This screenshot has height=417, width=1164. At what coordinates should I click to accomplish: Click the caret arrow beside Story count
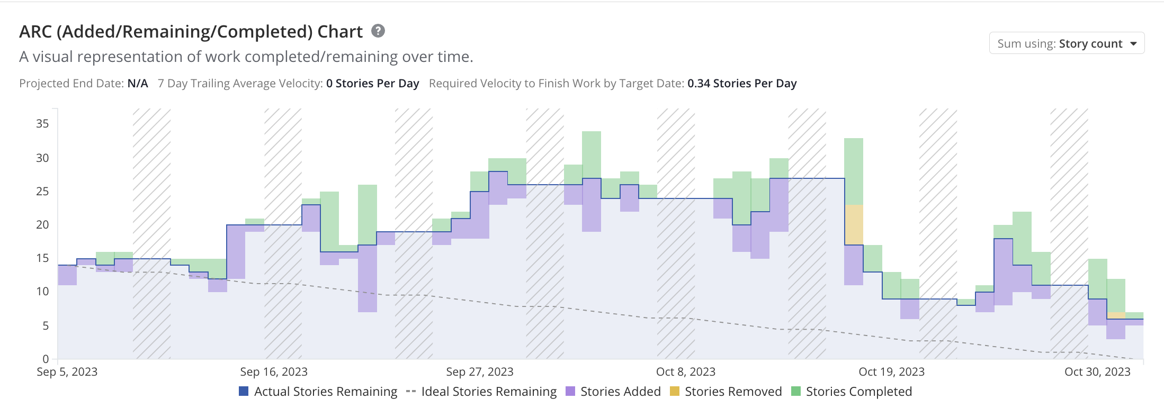click(1133, 44)
